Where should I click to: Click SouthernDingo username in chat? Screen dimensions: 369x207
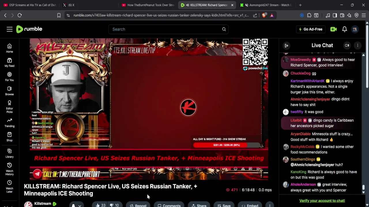coord(303,159)
